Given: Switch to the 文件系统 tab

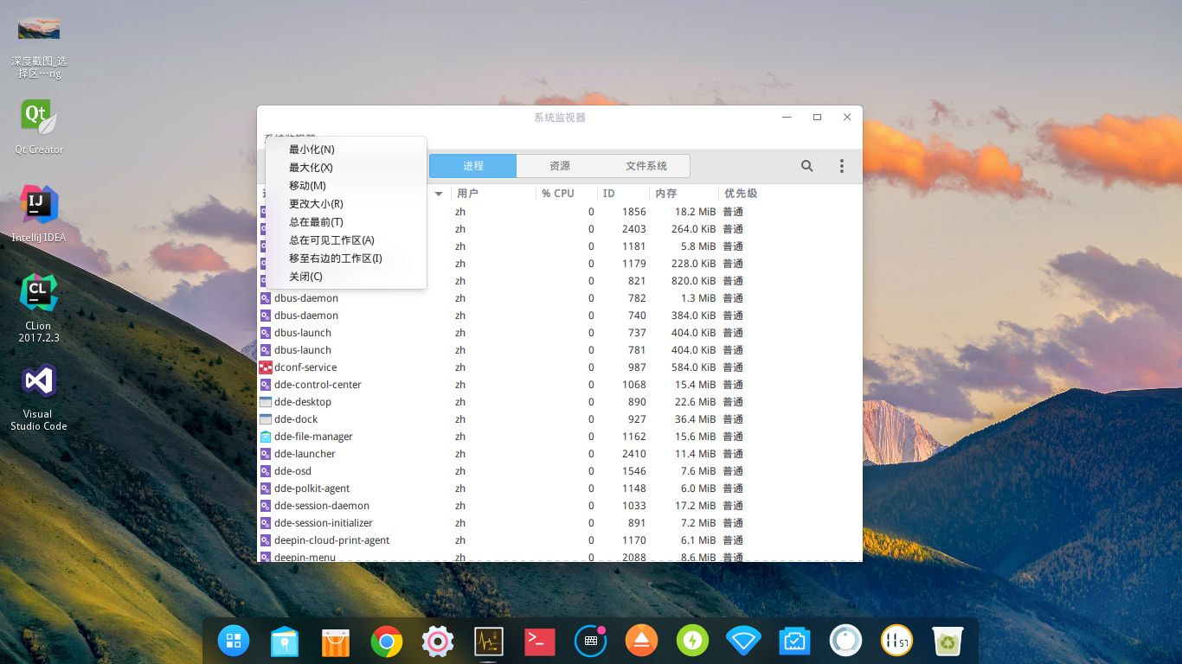Looking at the screenshot, I should 646,166.
